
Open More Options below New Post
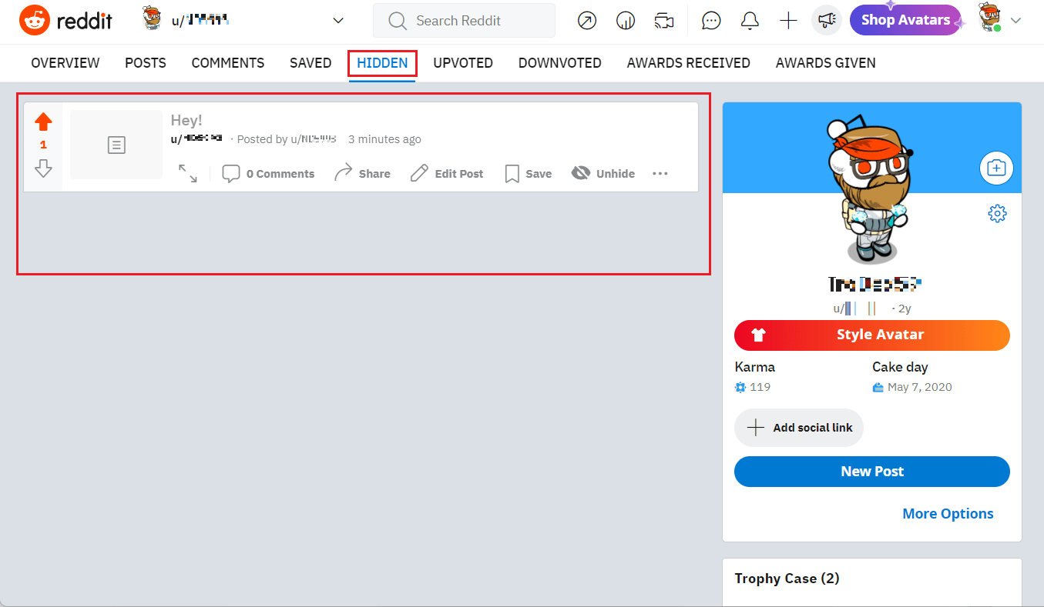948,513
